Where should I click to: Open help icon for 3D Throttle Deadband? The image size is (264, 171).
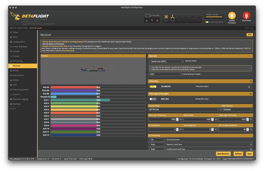(251, 129)
